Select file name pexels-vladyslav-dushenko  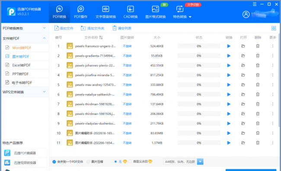click(95, 123)
